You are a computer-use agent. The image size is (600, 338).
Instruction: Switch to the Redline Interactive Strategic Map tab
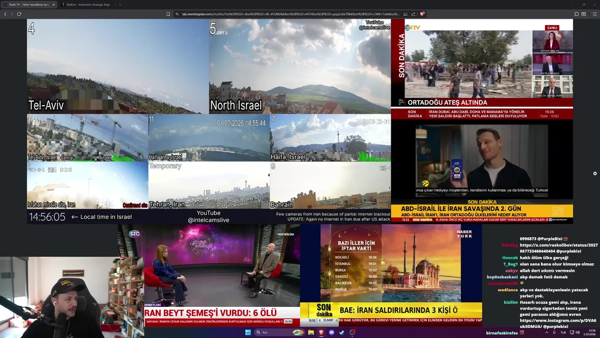tap(87, 5)
